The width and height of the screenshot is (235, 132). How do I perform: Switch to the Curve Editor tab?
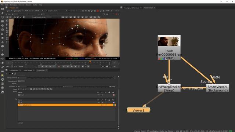(x=14, y=70)
